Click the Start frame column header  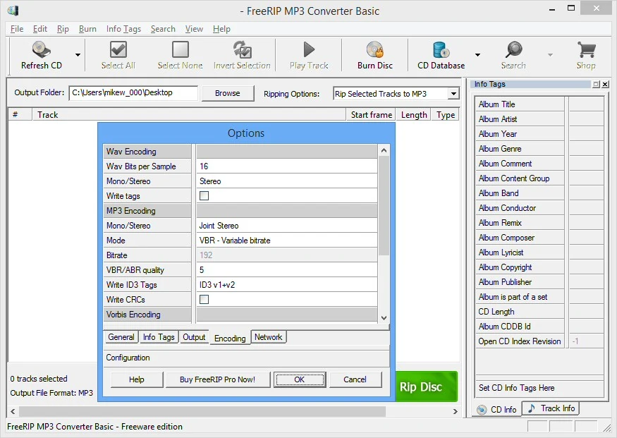pyautogui.click(x=372, y=115)
